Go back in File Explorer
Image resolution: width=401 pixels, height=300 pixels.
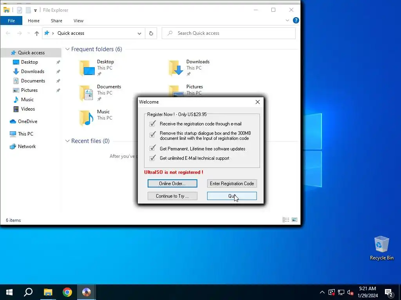(8, 33)
